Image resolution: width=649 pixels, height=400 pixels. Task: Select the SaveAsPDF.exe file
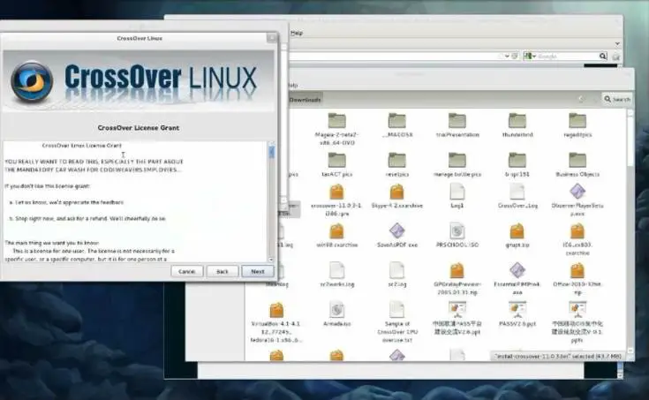coord(397,235)
